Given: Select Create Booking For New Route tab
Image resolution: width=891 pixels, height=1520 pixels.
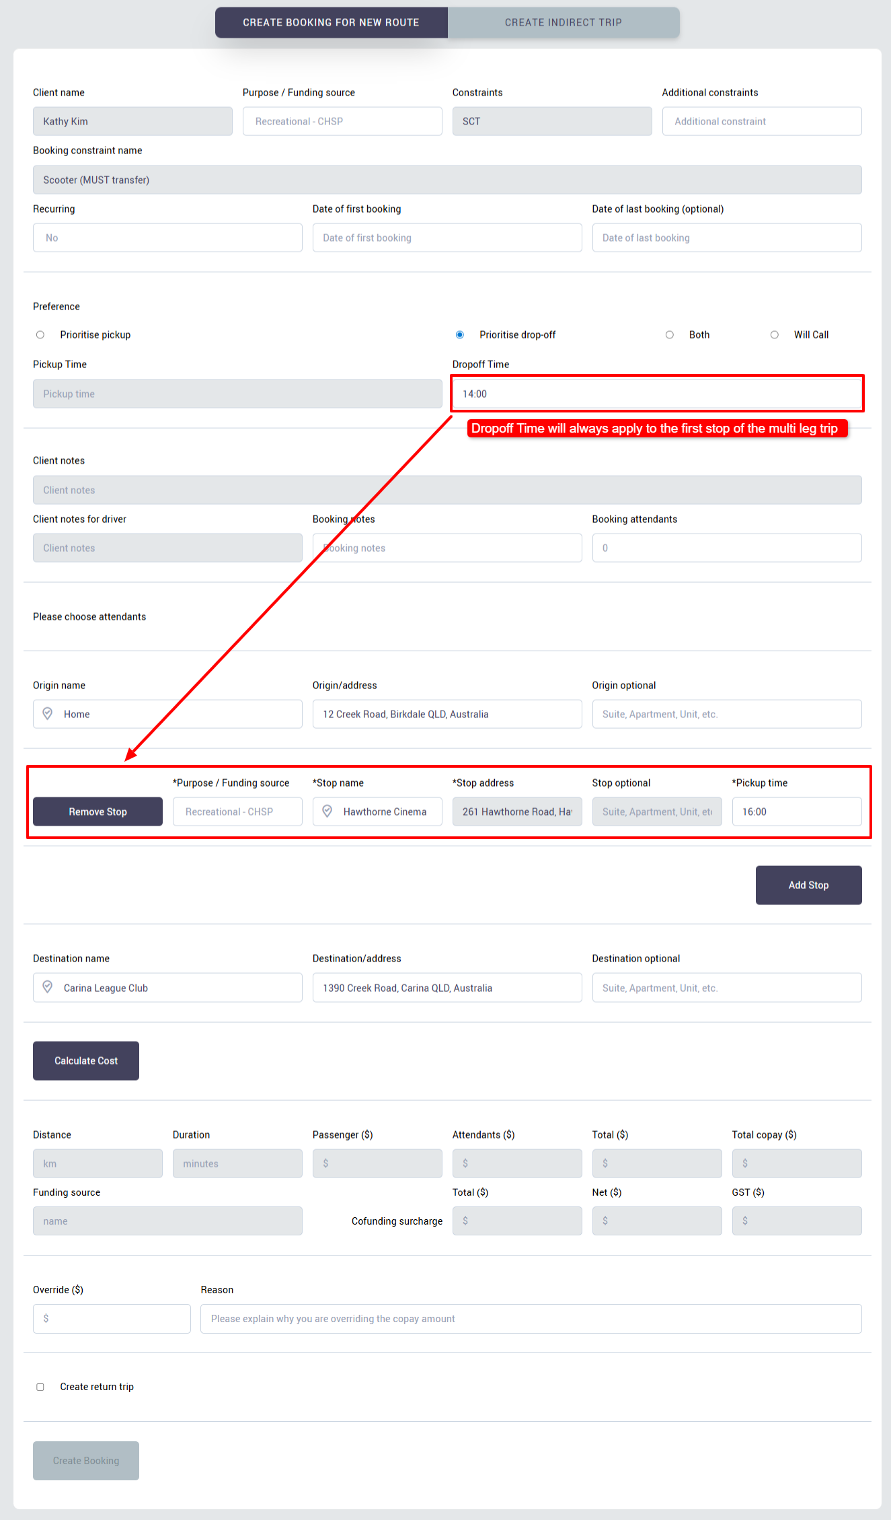Looking at the screenshot, I should (331, 22).
